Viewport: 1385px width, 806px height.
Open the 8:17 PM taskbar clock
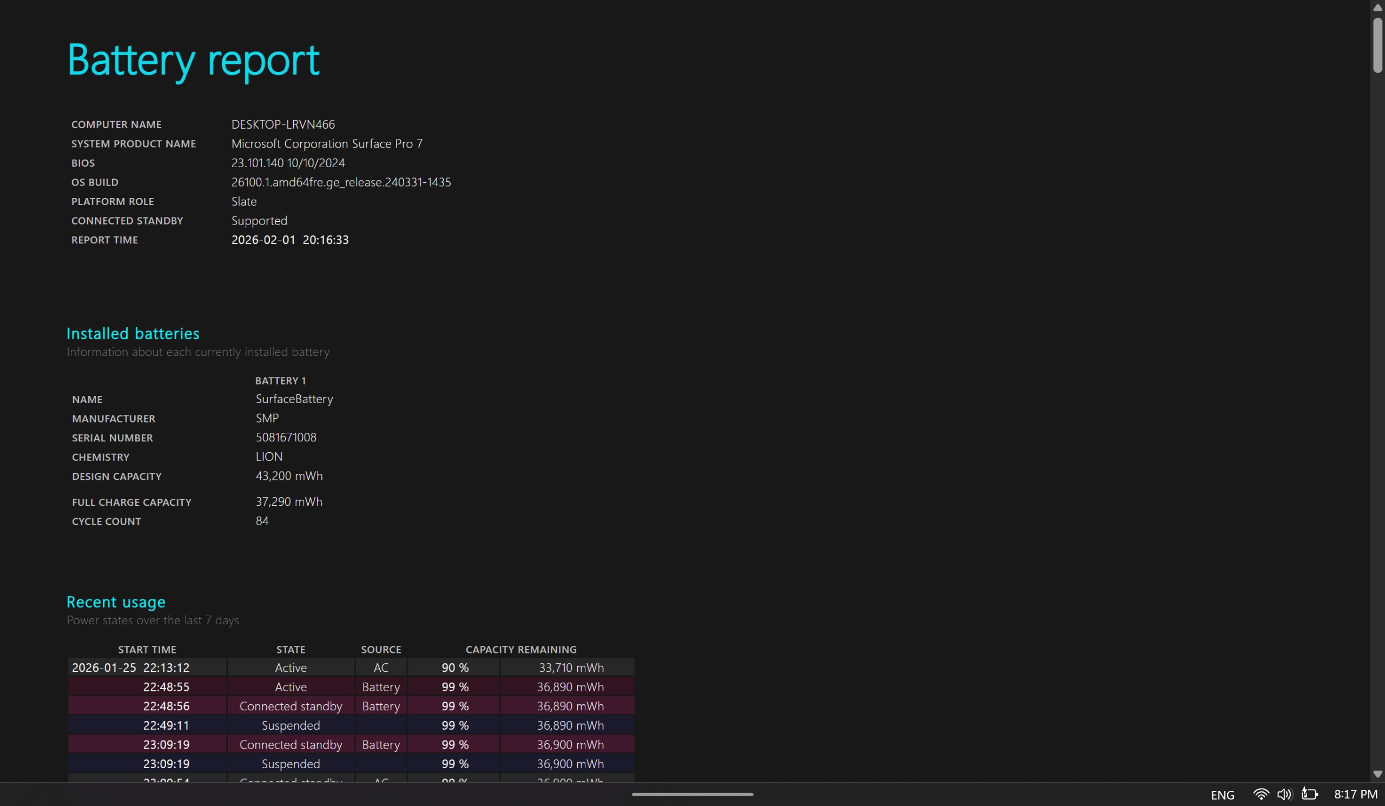click(1355, 795)
